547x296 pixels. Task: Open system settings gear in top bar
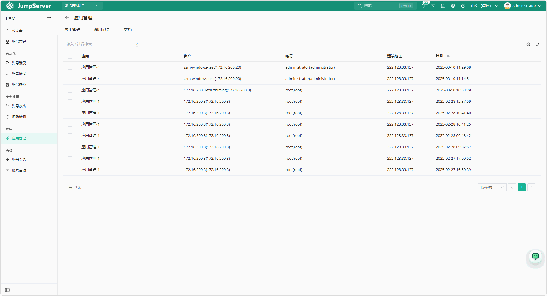click(453, 6)
